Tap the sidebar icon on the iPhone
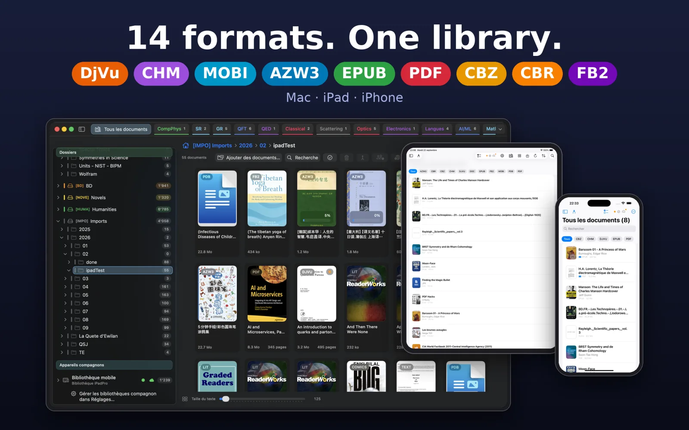 click(565, 212)
